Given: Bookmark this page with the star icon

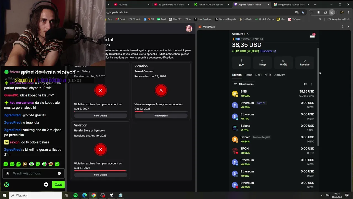Looking at the screenshot, I should click(303, 12).
